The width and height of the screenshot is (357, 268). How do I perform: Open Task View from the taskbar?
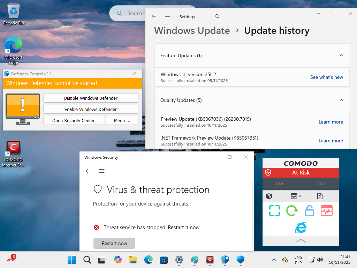coord(102,260)
